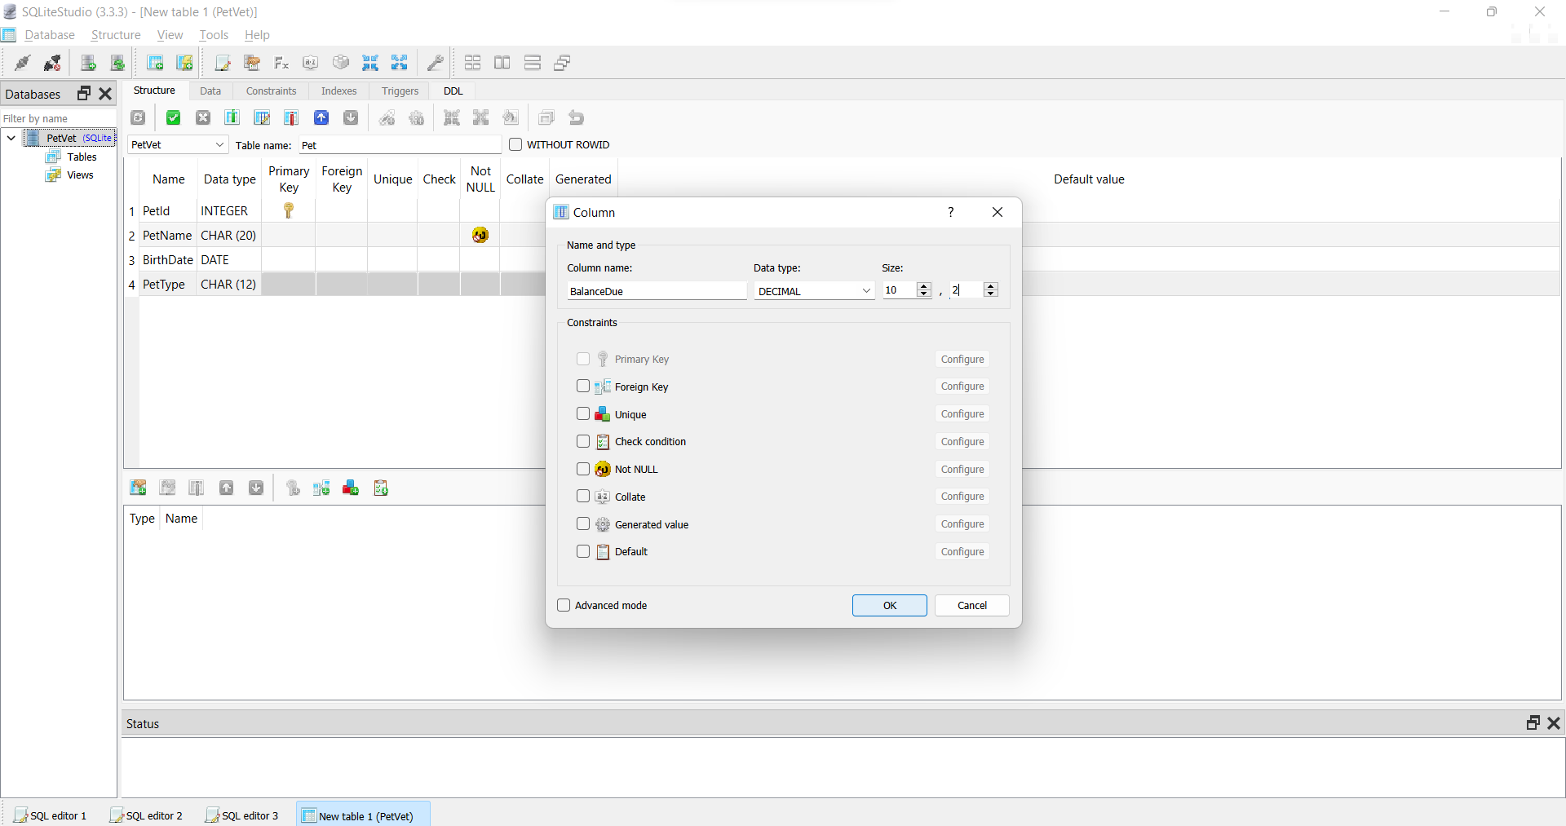
Task: Commit structure changes with the green checkmark icon
Action: point(173,117)
